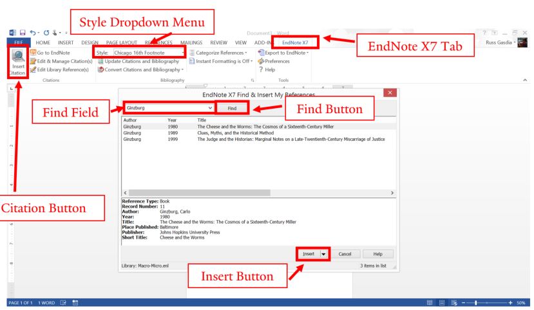Sort references by the Year column header
Image resolution: width=534 pixels, height=310 pixels.
pos(172,120)
